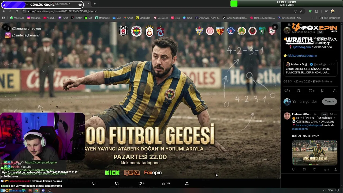Open Chrome from the Windows taskbar
343x193 pixels.
[x=37, y=190]
